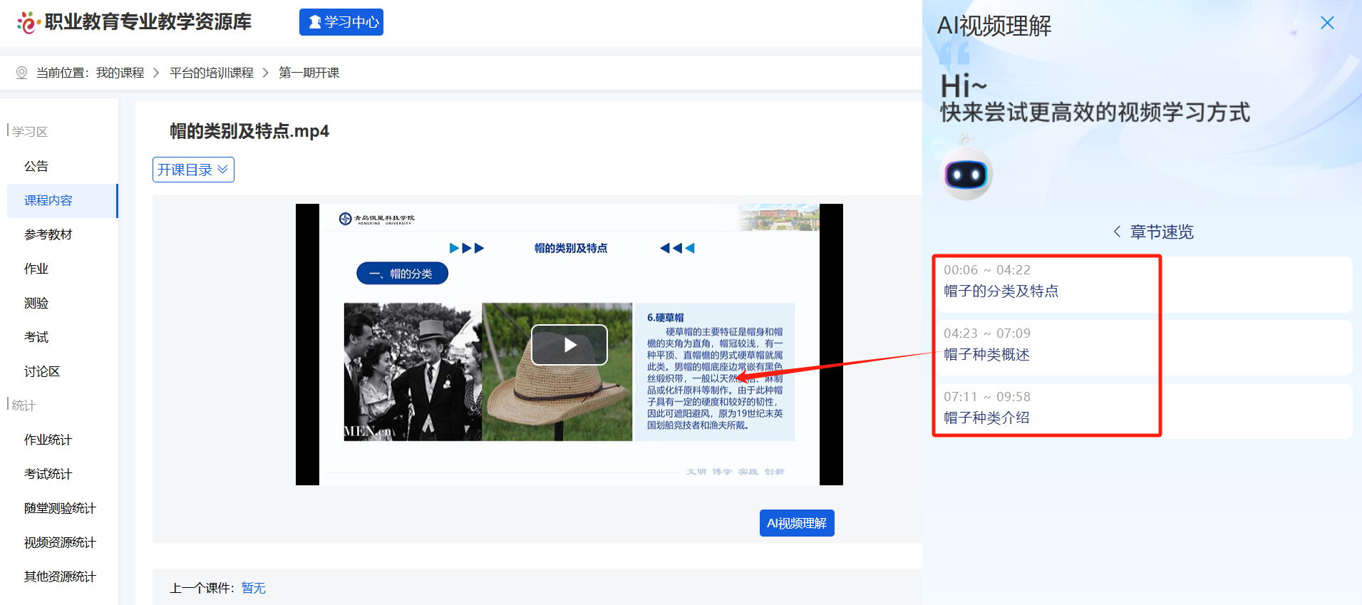Open 其他资源统计 sidebar item
Screen dimensions: 1362x605
(60, 576)
